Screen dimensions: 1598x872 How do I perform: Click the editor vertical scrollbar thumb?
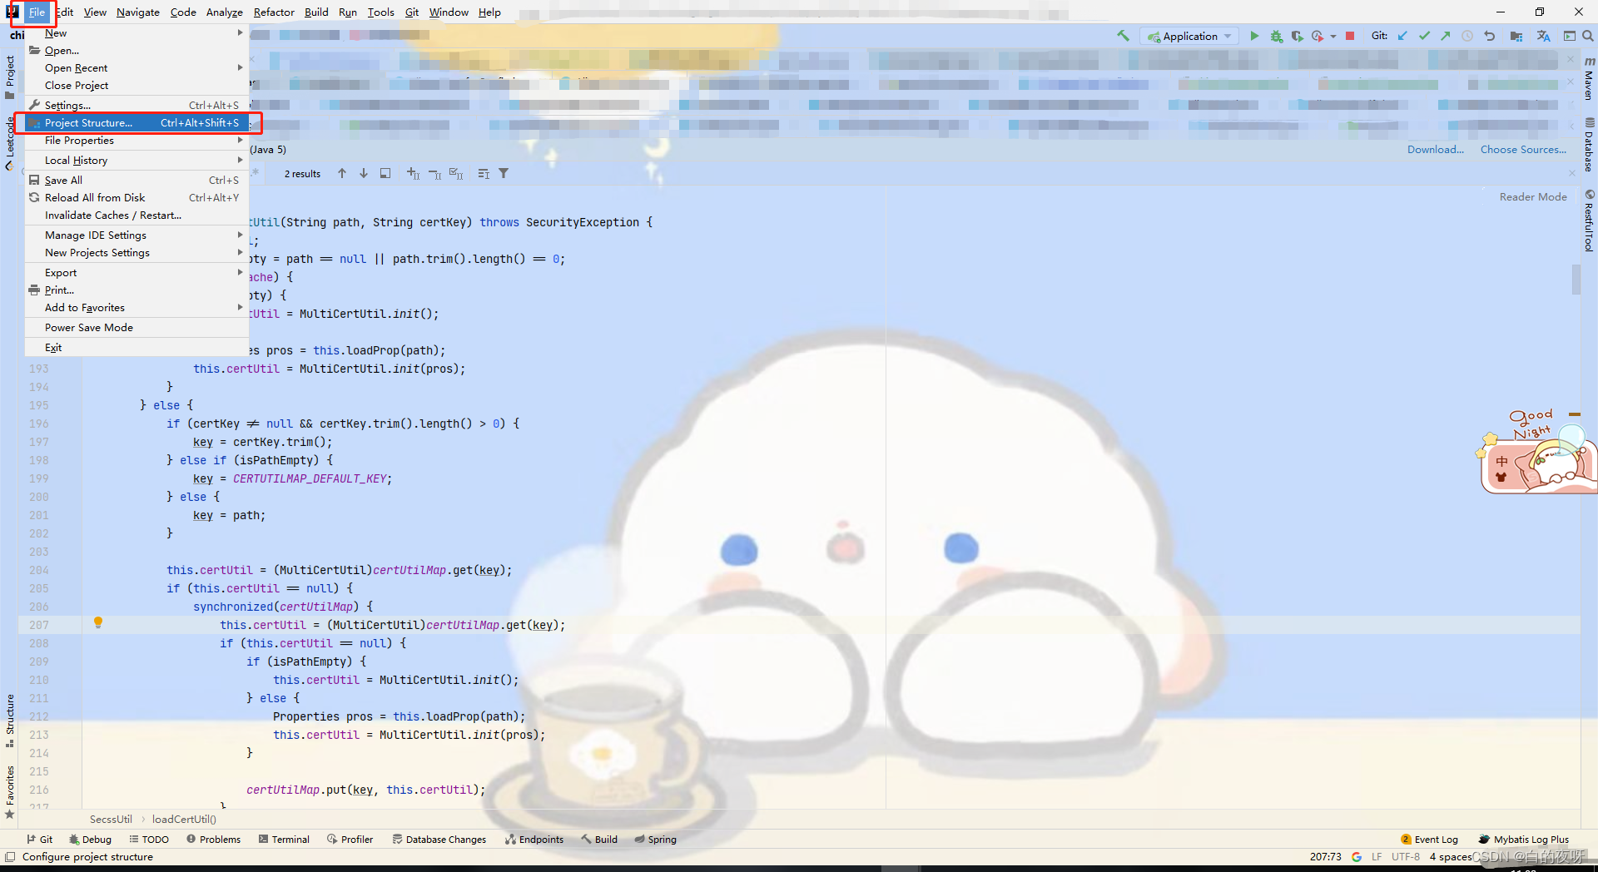pos(1576,279)
